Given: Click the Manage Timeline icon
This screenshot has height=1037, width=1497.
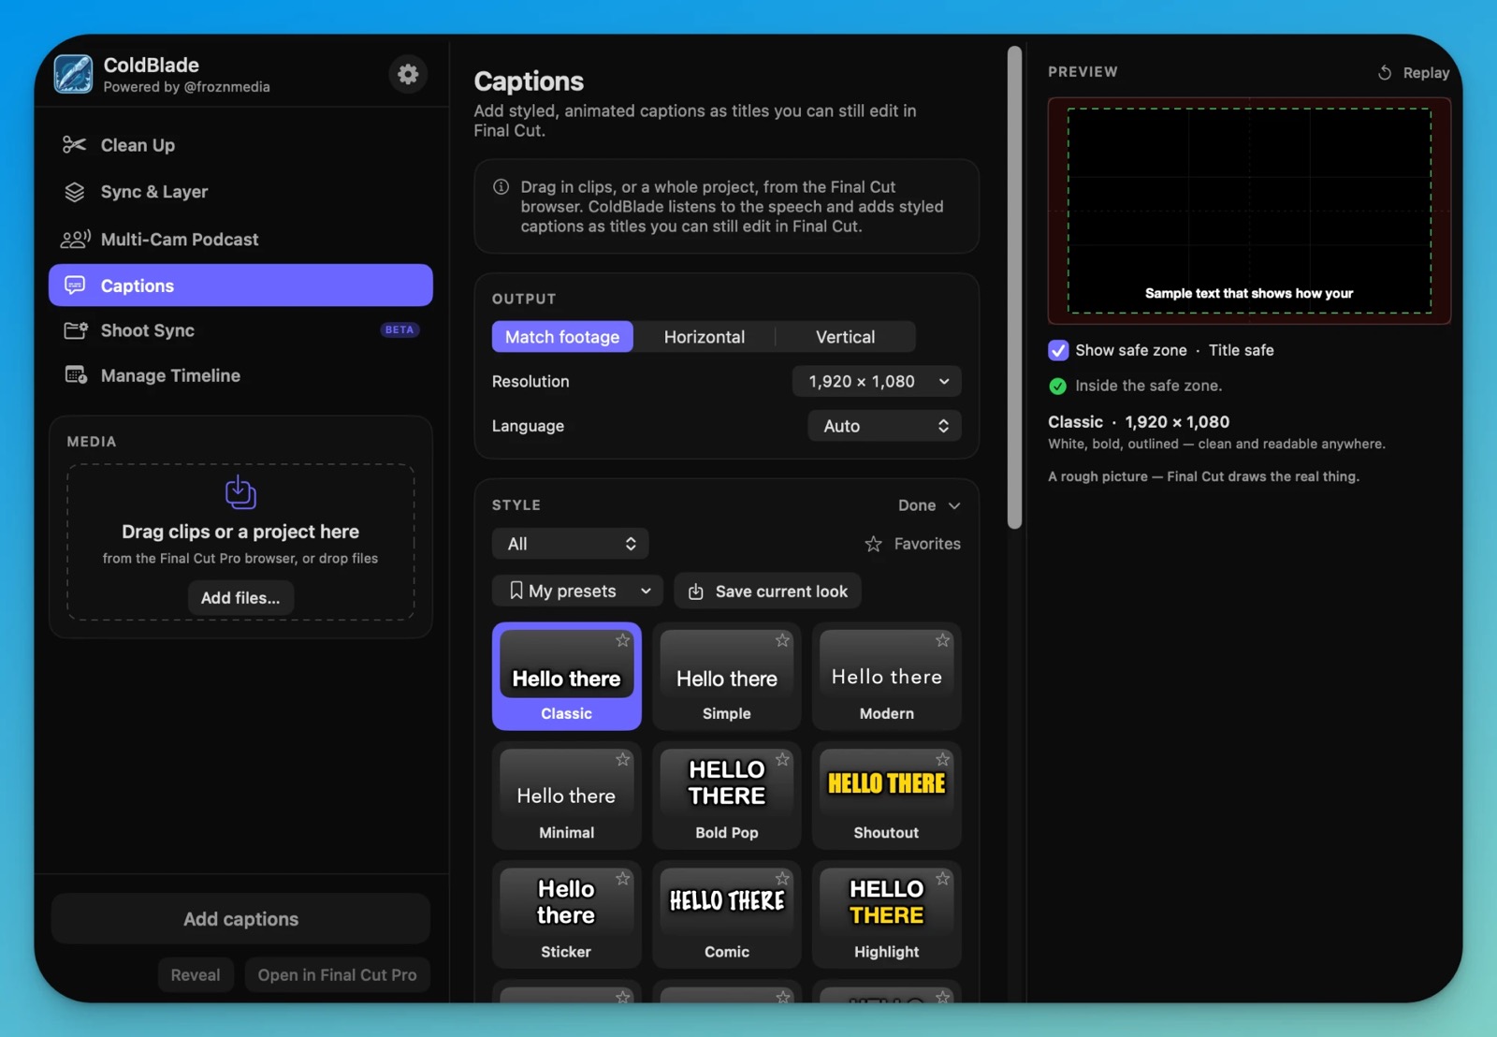Looking at the screenshot, I should [76, 375].
